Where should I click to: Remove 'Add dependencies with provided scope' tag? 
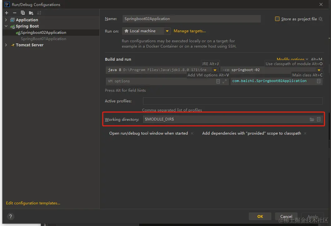tap(305, 133)
